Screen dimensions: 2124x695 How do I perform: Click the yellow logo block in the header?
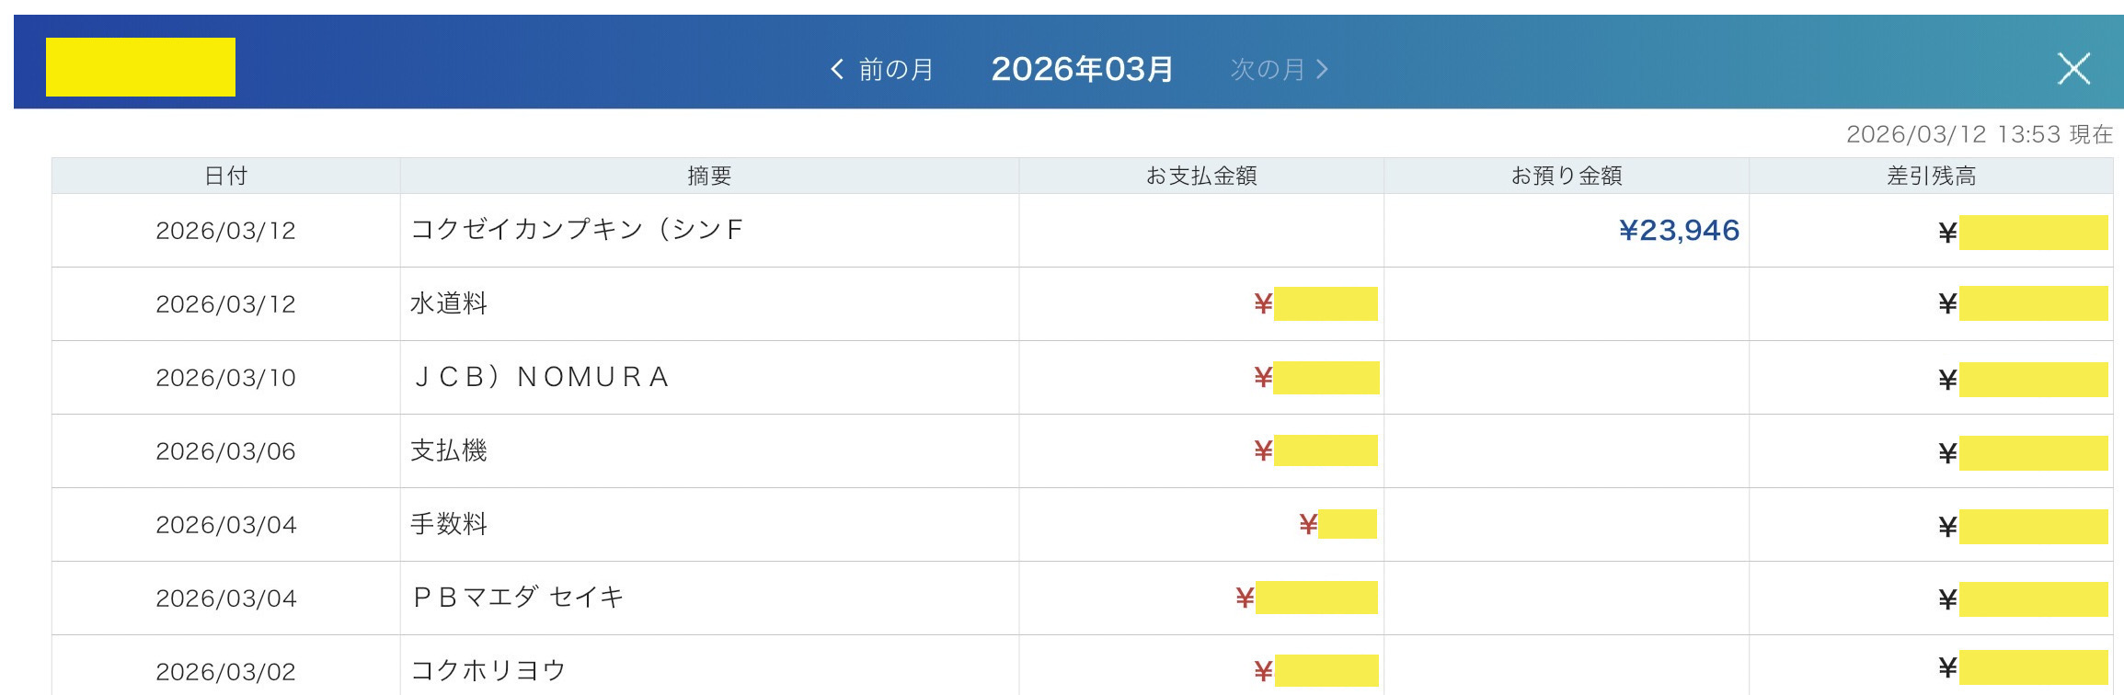point(141,67)
